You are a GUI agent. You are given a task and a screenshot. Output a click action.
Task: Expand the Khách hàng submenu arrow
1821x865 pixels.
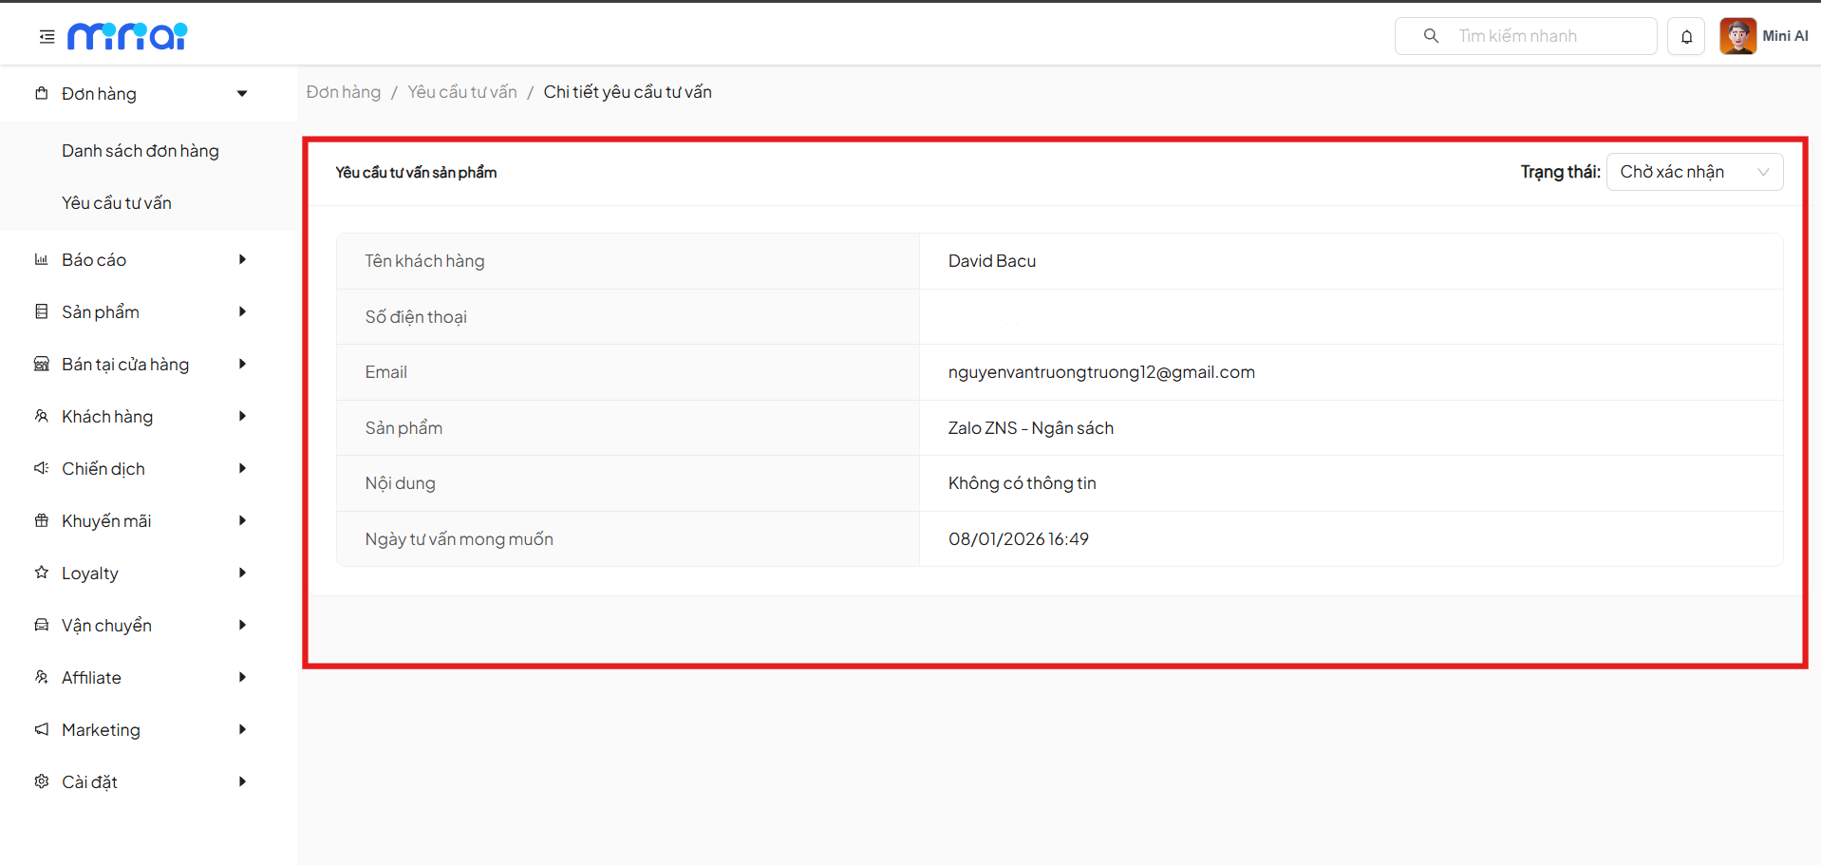[242, 416]
